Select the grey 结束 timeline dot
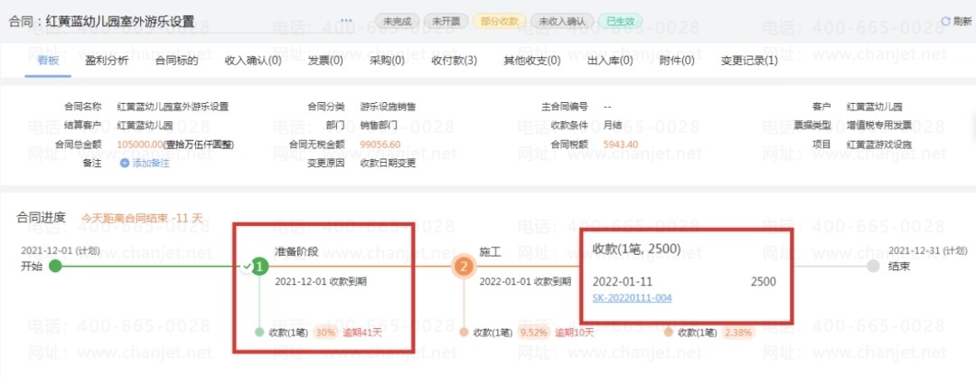 coord(873,266)
